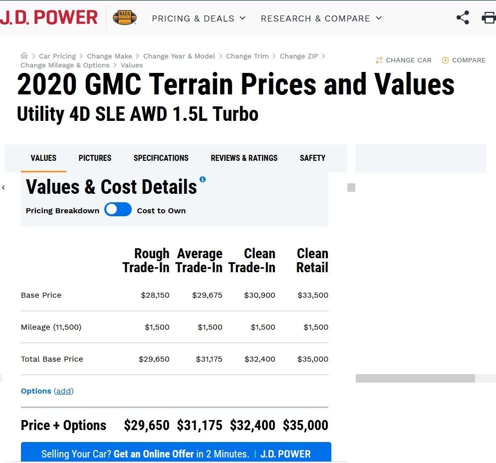
Task: Click the Change Trim breadcrumb link
Action: click(x=247, y=56)
